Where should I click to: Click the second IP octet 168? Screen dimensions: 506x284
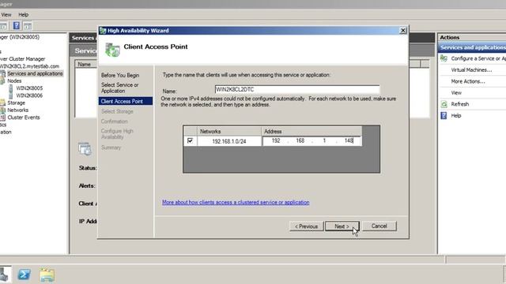[300, 140]
